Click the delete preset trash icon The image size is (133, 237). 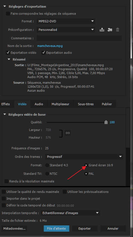tap(117, 30)
